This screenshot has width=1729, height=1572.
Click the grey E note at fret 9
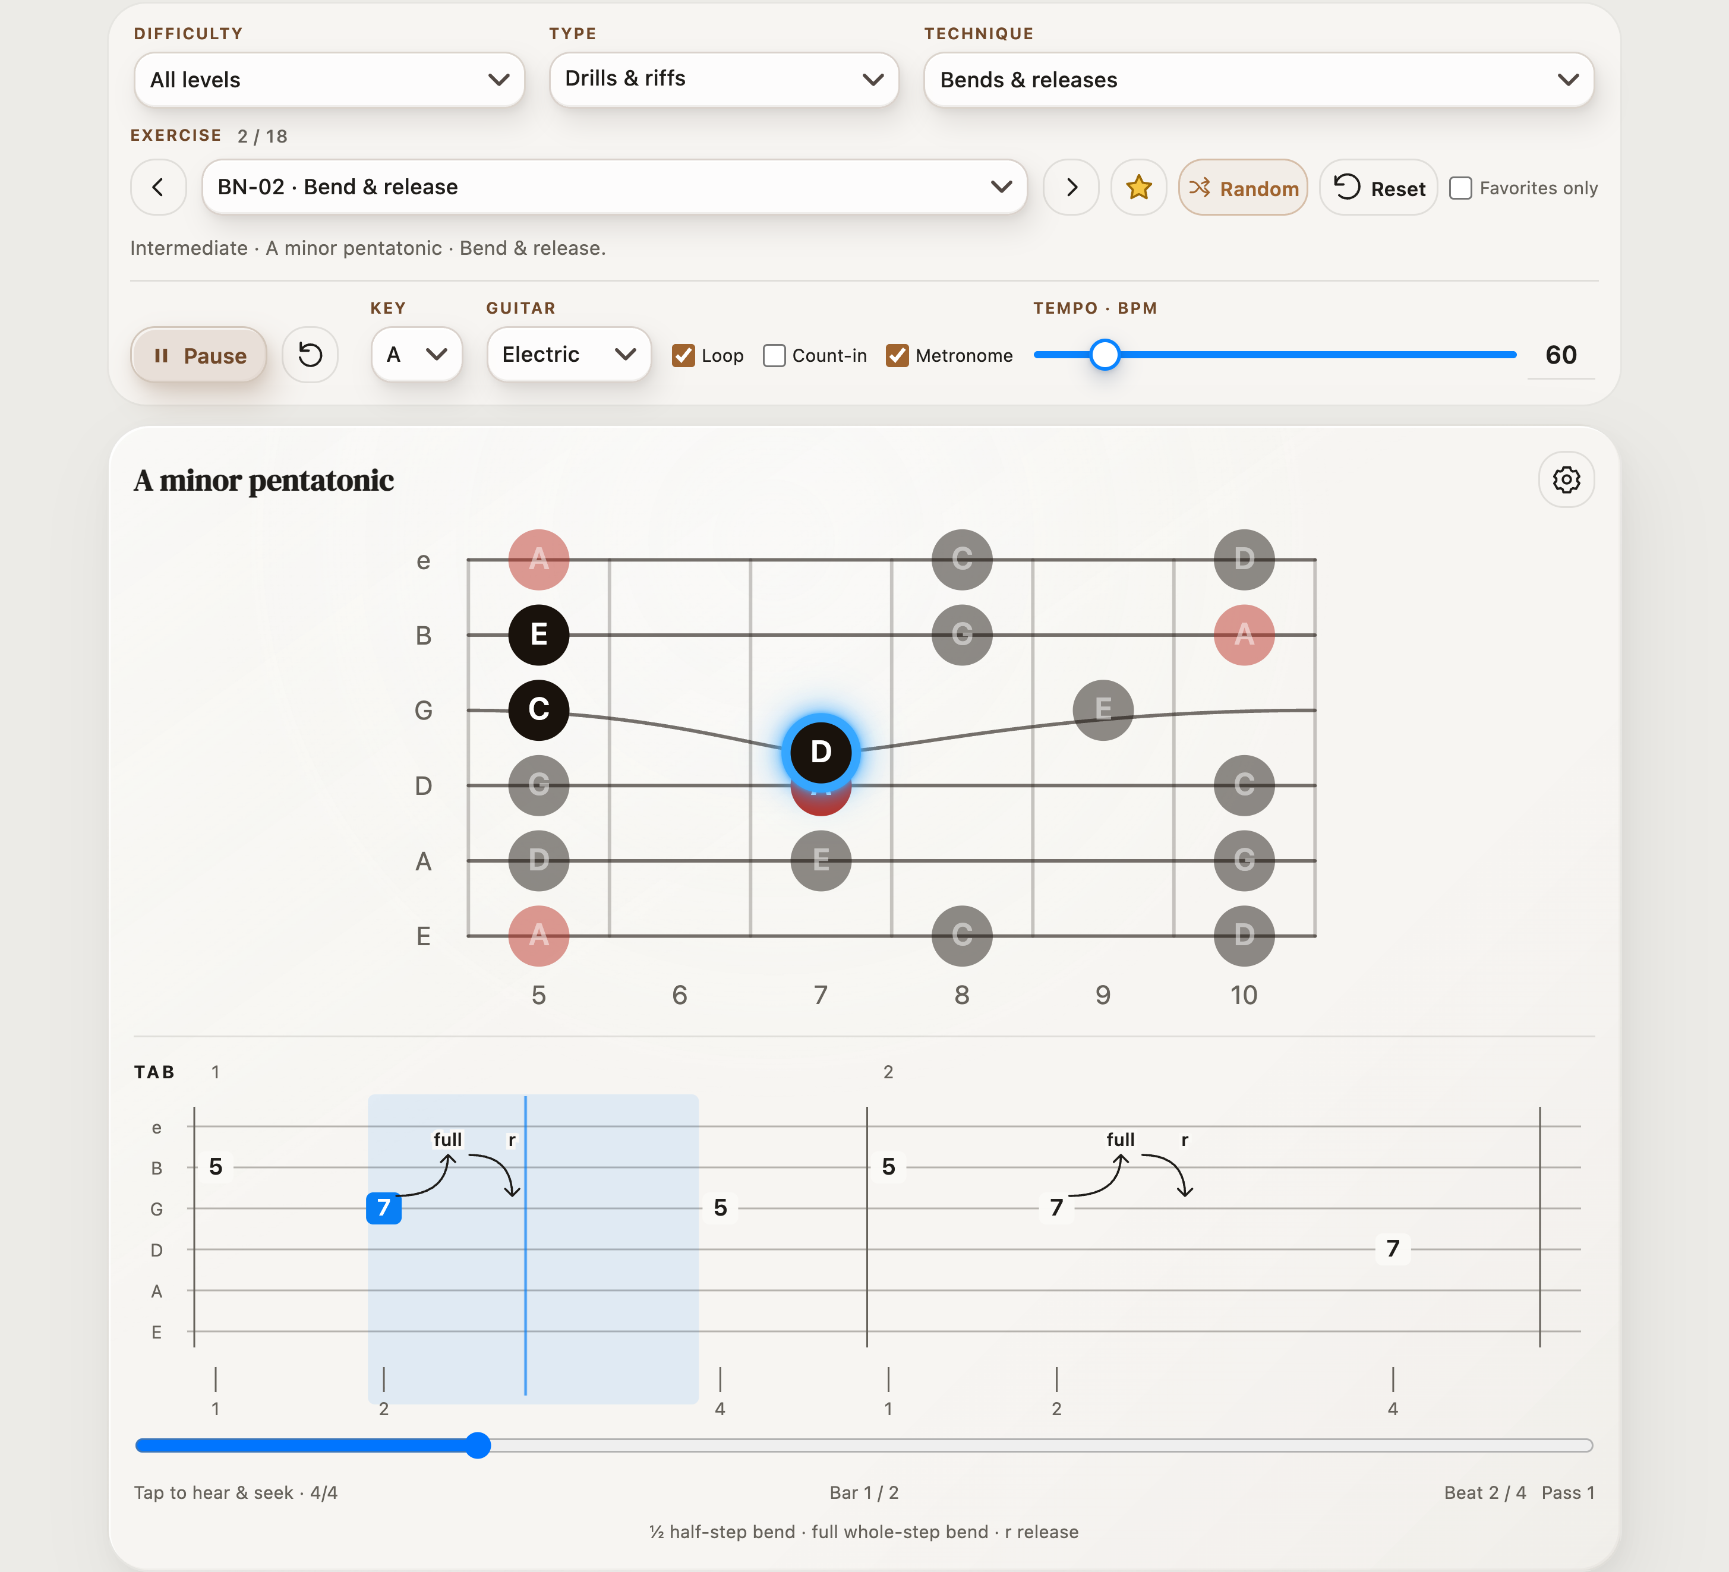click(x=1103, y=709)
